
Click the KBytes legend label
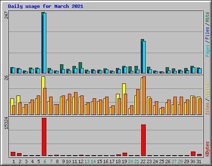click(x=207, y=149)
